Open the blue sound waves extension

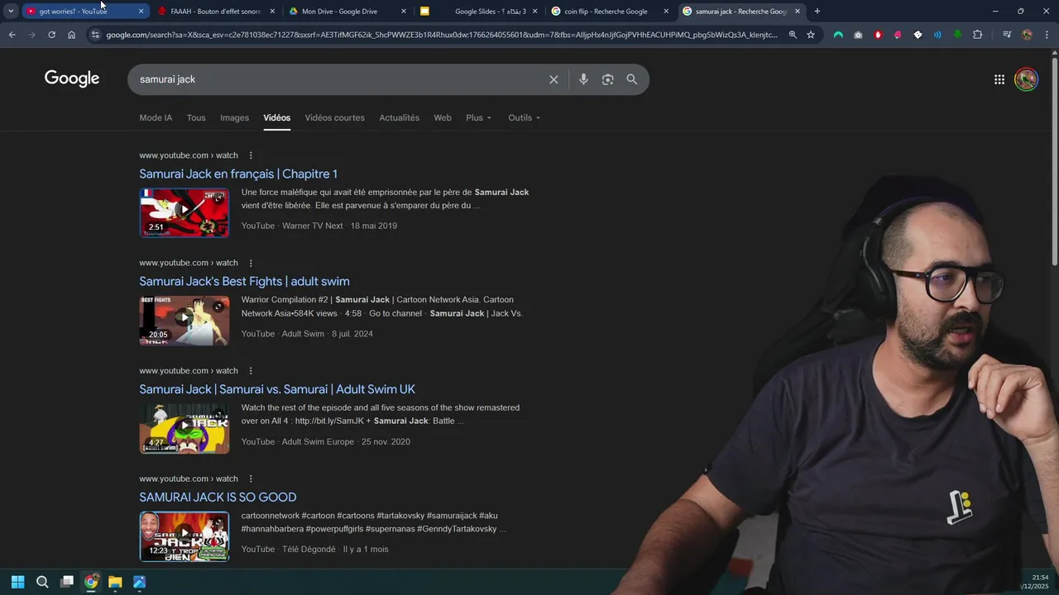(x=937, y=35)
